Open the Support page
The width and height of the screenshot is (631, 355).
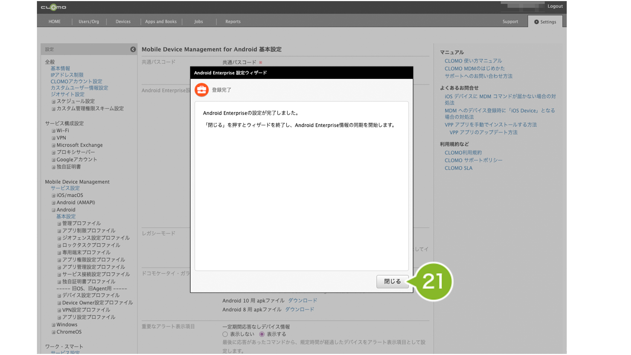pos(510,22)
